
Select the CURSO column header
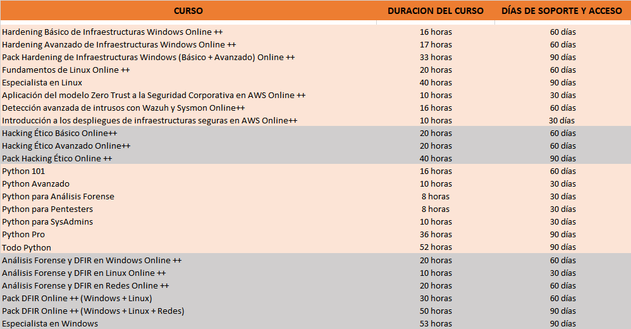[x=188, y=11]
